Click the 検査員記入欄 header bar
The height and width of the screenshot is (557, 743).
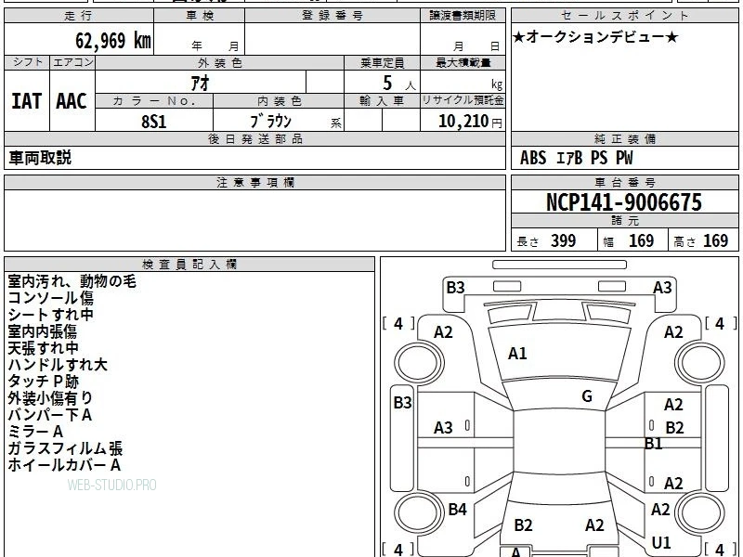(x=189, y=265)
